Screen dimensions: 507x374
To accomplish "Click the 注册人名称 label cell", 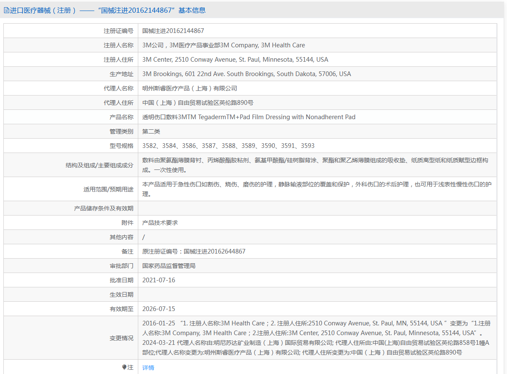I will coord(71,45).
